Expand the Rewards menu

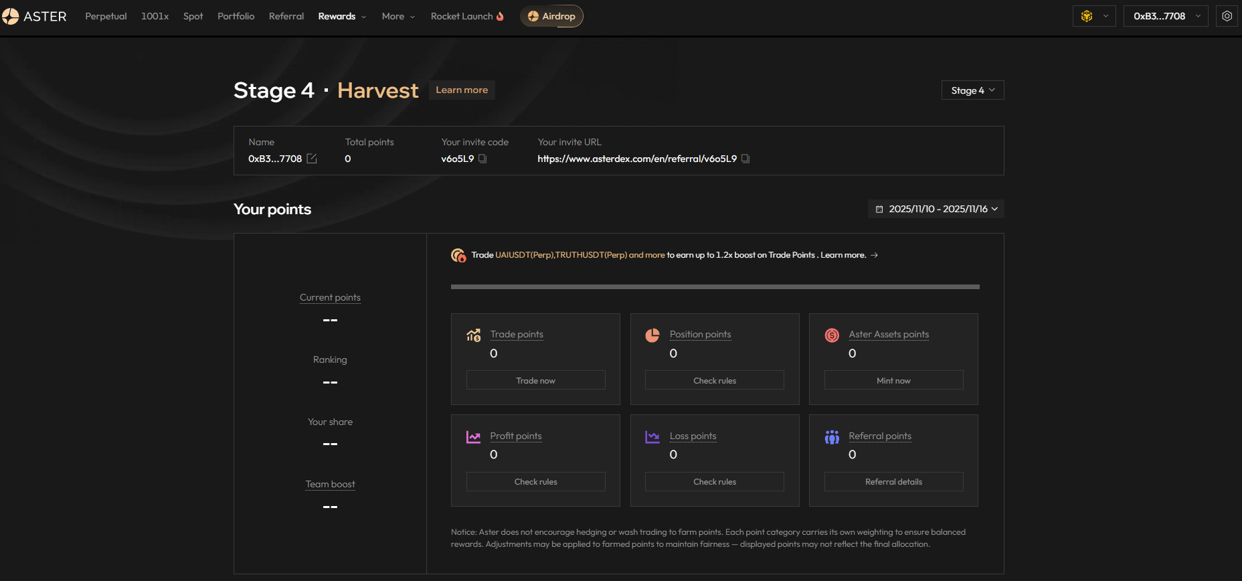(342, 16)
